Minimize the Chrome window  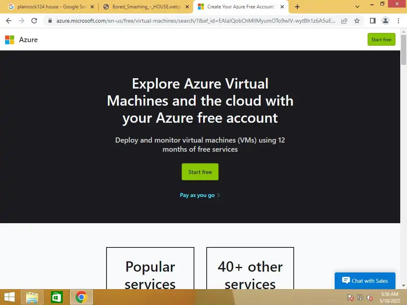[372, 4]
